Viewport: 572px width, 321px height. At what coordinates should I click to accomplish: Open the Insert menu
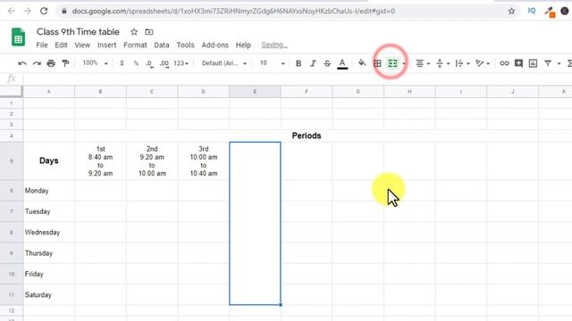(107, 45)
